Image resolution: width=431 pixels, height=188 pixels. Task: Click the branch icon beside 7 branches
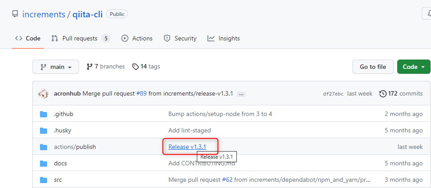pyautogui.click(x=90, y=67)
